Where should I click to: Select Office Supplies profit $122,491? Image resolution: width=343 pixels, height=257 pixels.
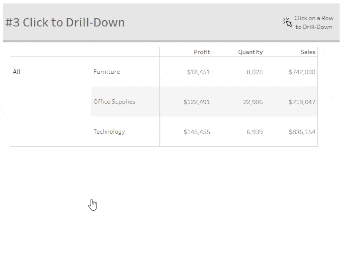click(197, 102)
